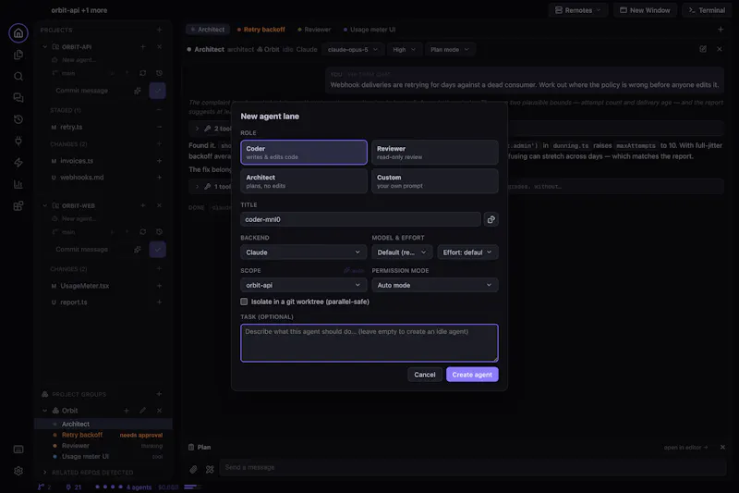Focus the Task optional text area
This screenshot has height=493, width=739.
click(x=369, y=343)
